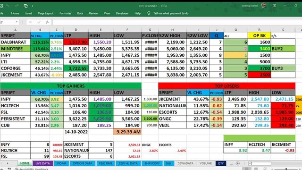Add a new sheet with plus icon
302x170 pixels.
coord(238,163)
